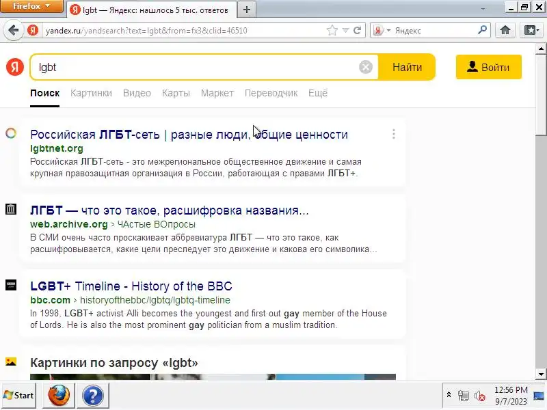Switch to the Видео tab
The width and height of the screenshot is (547, 410).
[x=137, y=94]
